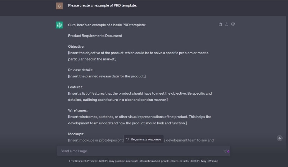
Task: Click the Mockups: section label
Action: point(76,134)
